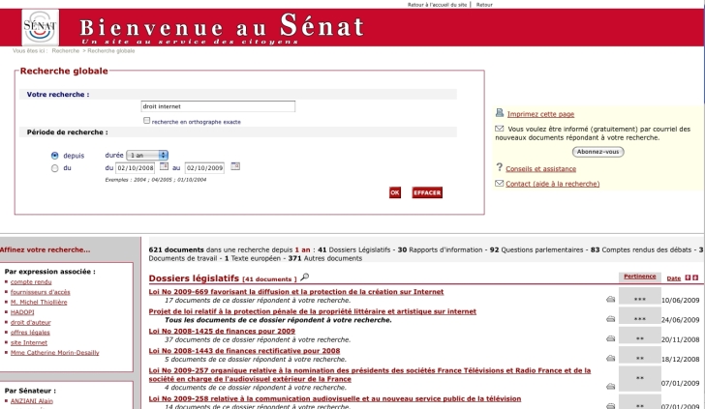705x409 pixels.
Task: Refine by Mme Catherine Morin-Desailly
Action: [55, 352]
